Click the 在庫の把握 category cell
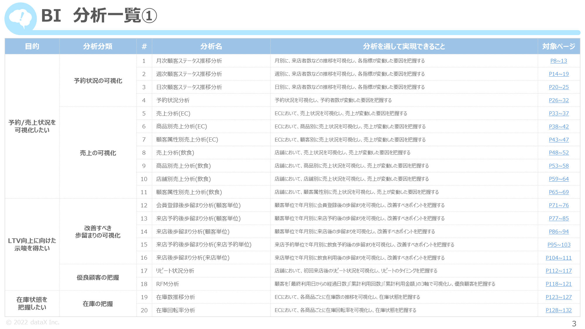The width and height of the screenshot is (585, 329). pyautogui.click(x=98, y=304)
